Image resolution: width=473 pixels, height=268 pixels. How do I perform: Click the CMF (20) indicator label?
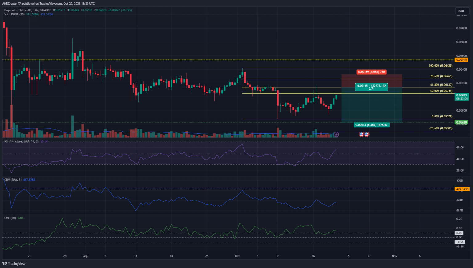(10, 218)
